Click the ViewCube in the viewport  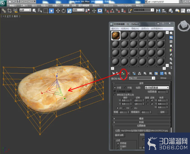184,26
